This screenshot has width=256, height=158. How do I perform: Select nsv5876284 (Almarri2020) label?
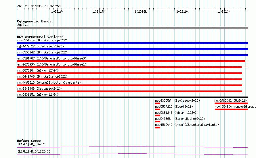tap(38, 70)
